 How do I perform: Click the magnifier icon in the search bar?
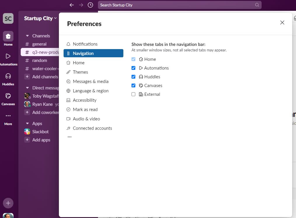point(257,5)
